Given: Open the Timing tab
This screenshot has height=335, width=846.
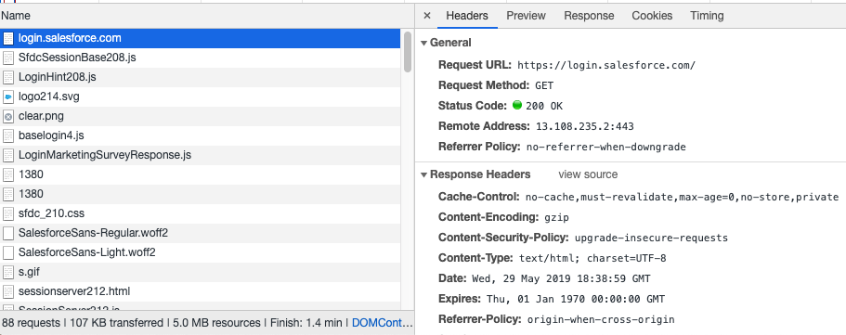Looking at the screenshot, I should [x=707, y=16].
